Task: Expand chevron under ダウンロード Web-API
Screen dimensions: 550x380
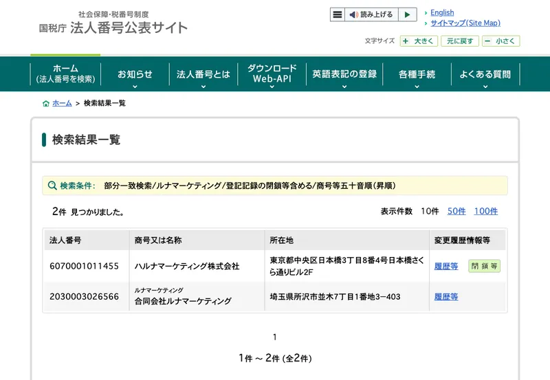Action: coord(272,87)
